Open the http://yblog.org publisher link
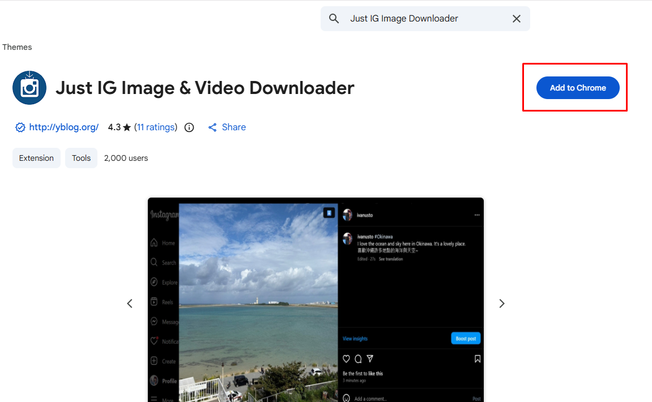Screen dimensions: 652x402 click(63, 127)
